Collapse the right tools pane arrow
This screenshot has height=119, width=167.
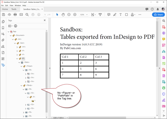pos(159,68)
